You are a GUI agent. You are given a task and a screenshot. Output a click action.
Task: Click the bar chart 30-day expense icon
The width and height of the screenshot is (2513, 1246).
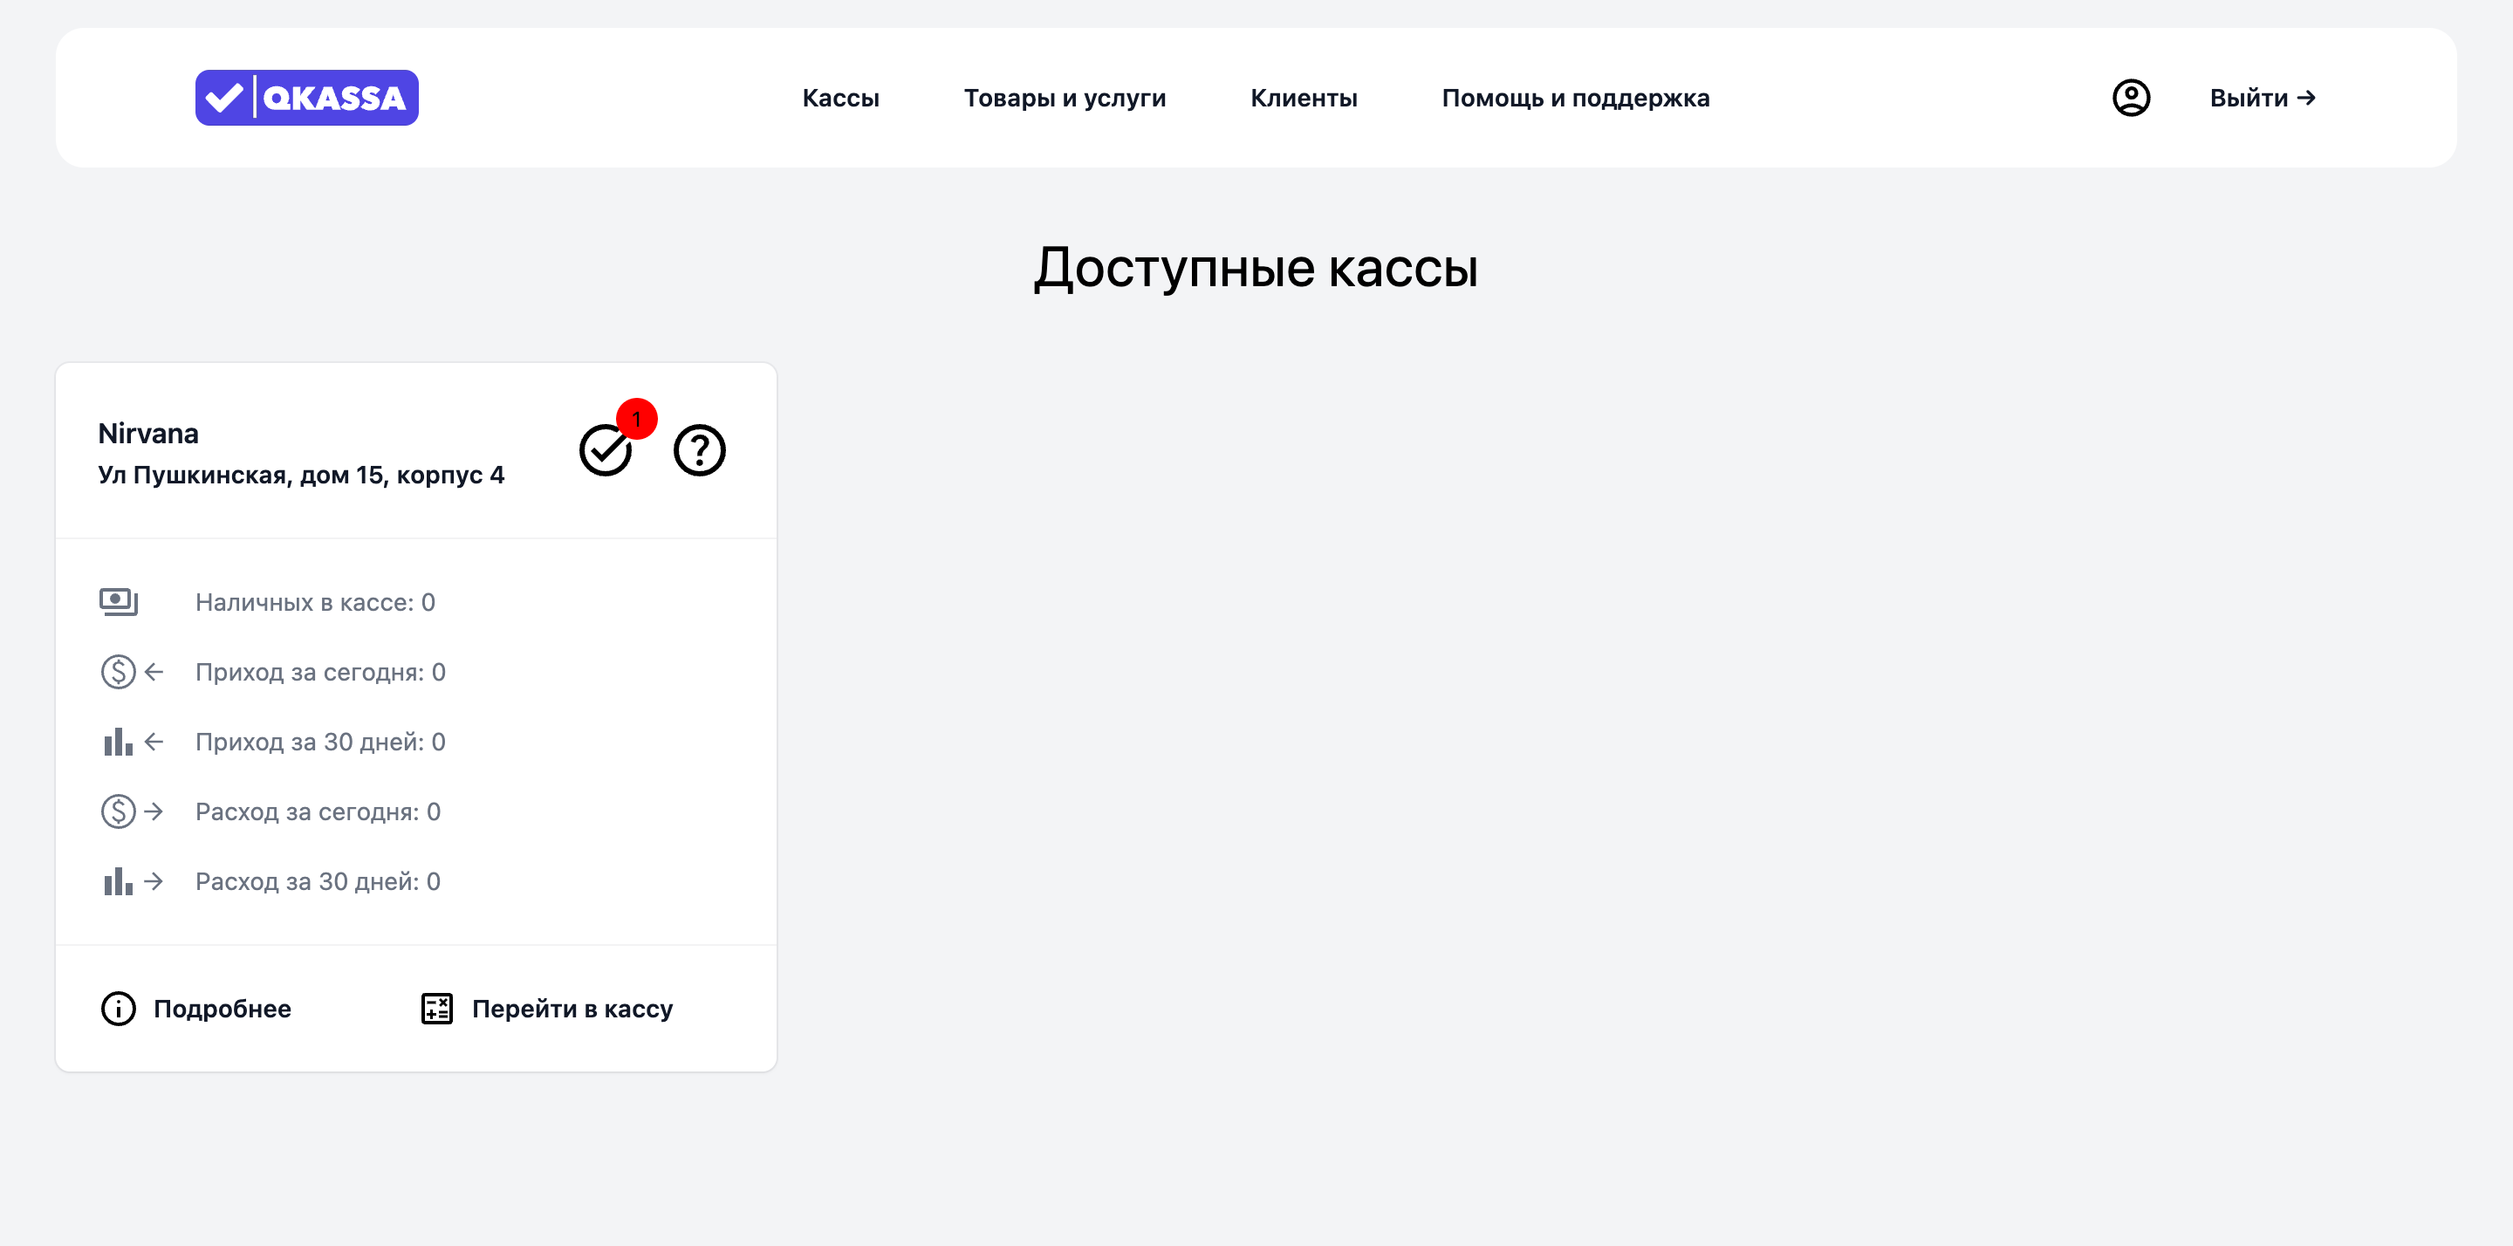[x=118, y=881]
